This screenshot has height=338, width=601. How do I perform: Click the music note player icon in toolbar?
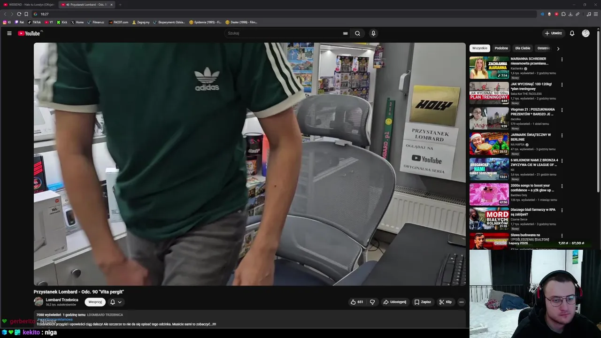click(x=589, y=14)
